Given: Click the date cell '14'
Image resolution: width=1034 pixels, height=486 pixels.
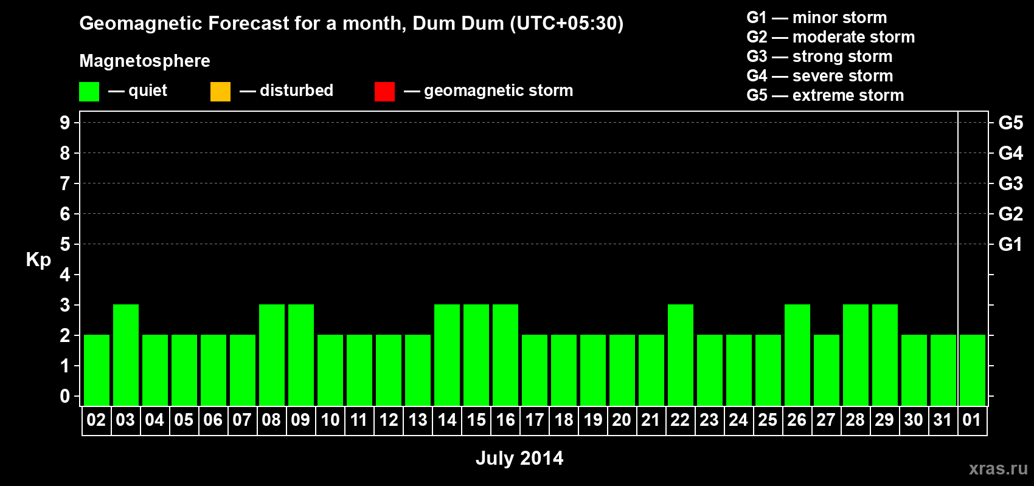Looking at the screenshot, I should (x=446, y=420).
